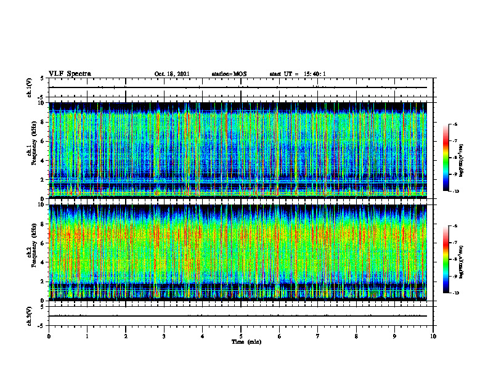Click "-10" on the ch.1 color scale
Viewport: 488px width, 377px height.
456,192
